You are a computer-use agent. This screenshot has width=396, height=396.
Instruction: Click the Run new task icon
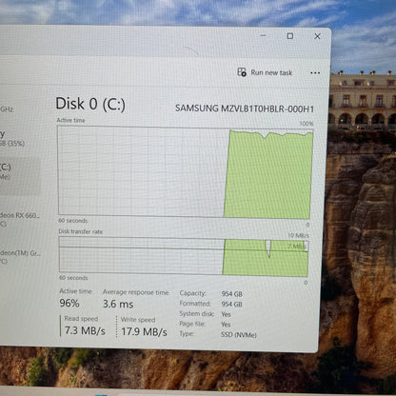point(242,72)
